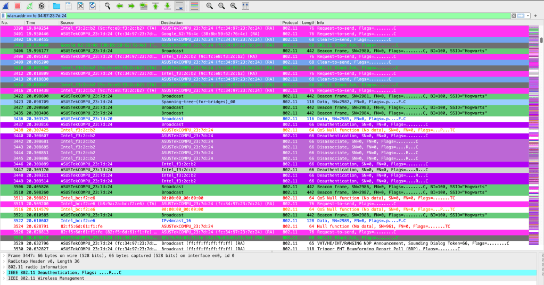Expand Frame 3447 details tree
This screenshot has width=544, height=285.
(x=4, y=255)
